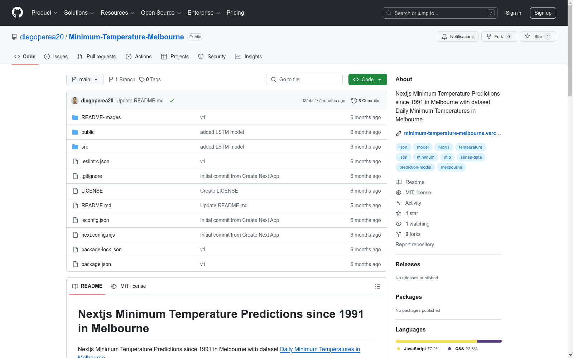Click the star icon beside 1 star
The image size is (573, 358).
(x=399, y=213)
